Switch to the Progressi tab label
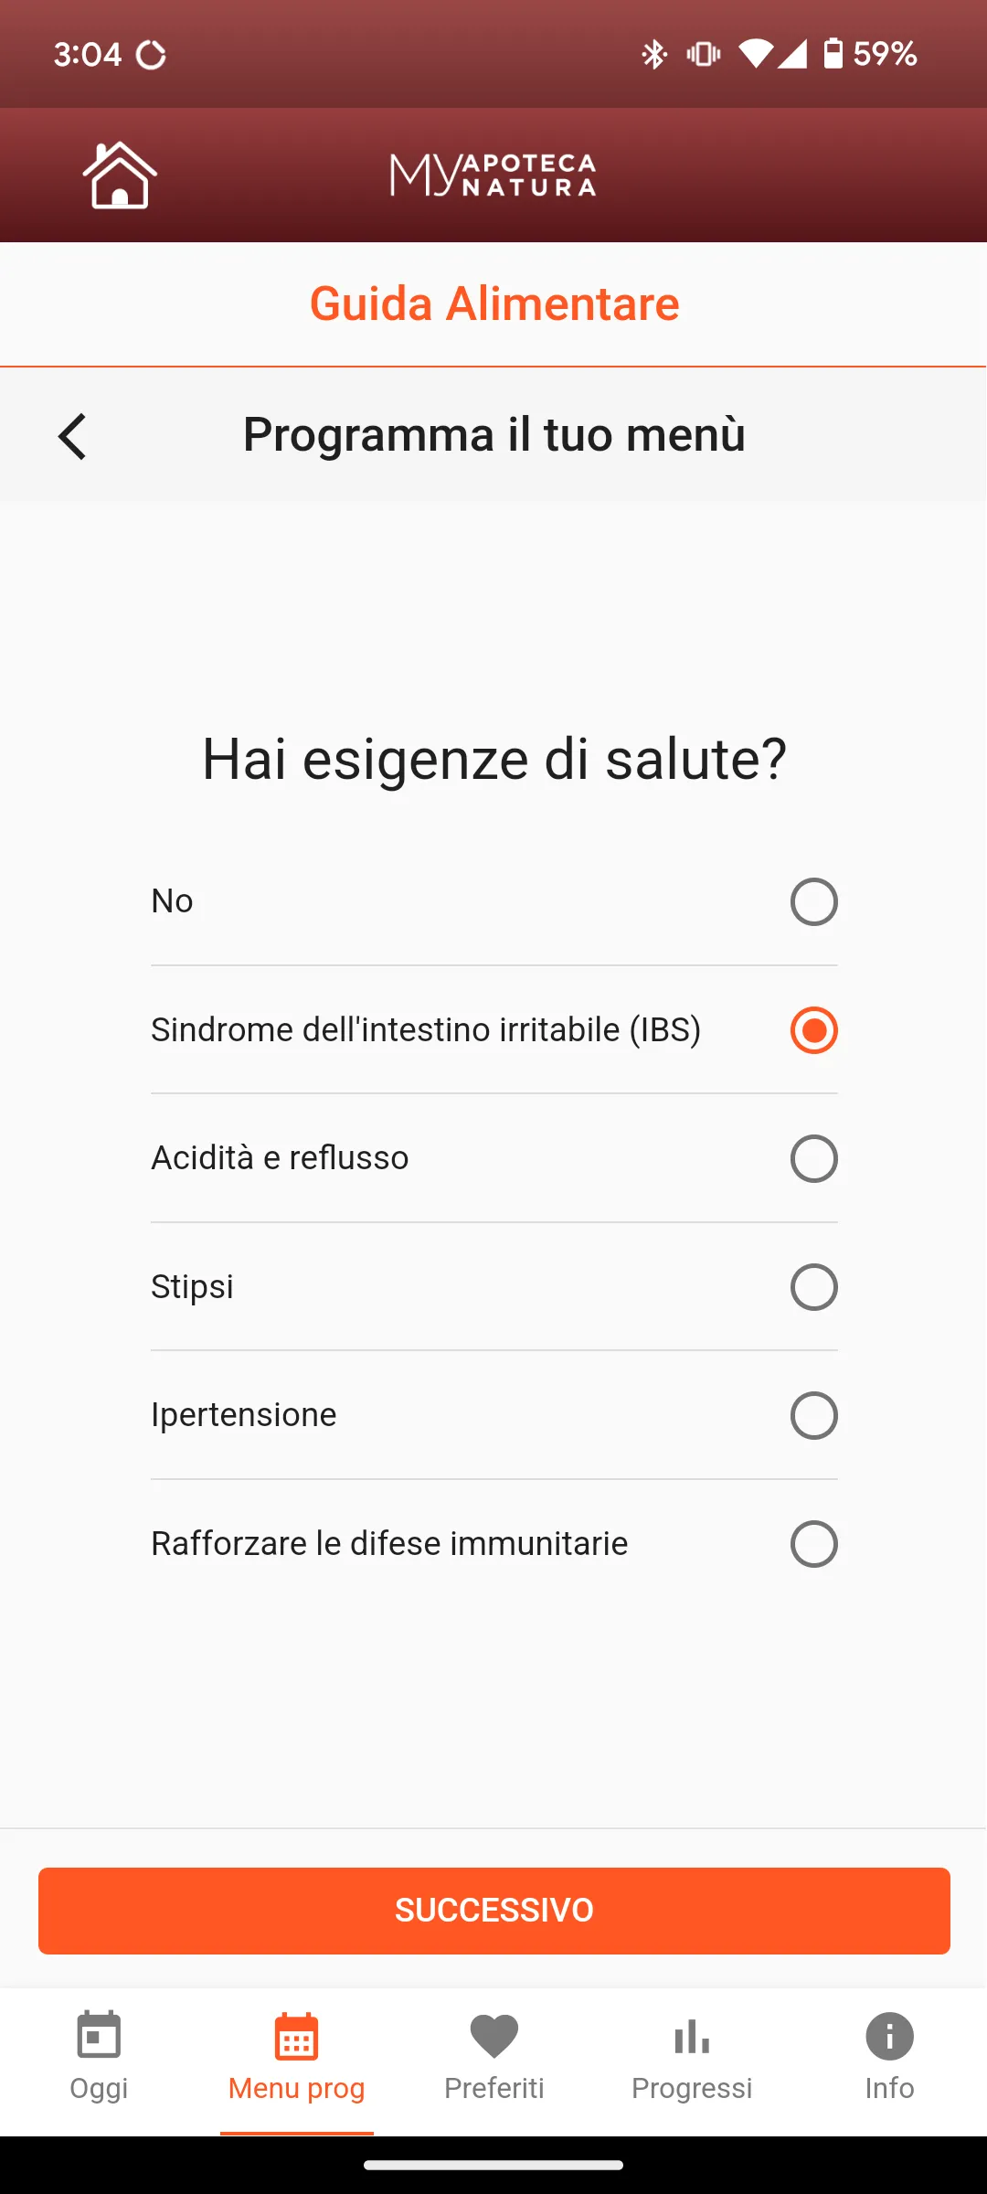 (692, 2088)
